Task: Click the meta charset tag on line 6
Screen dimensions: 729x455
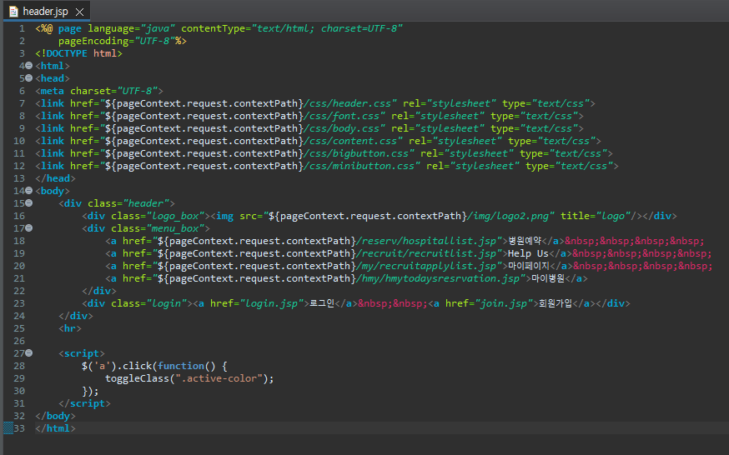Action: [x=99, y=91]
